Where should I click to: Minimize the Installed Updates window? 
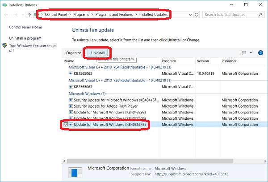[x=231, y=5]
